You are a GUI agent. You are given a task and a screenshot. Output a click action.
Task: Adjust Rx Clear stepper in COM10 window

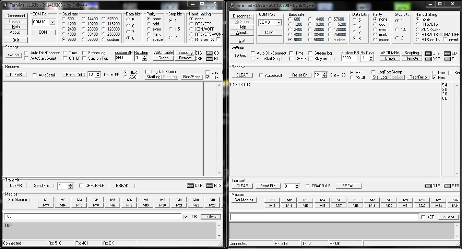[x=144, y=58]
